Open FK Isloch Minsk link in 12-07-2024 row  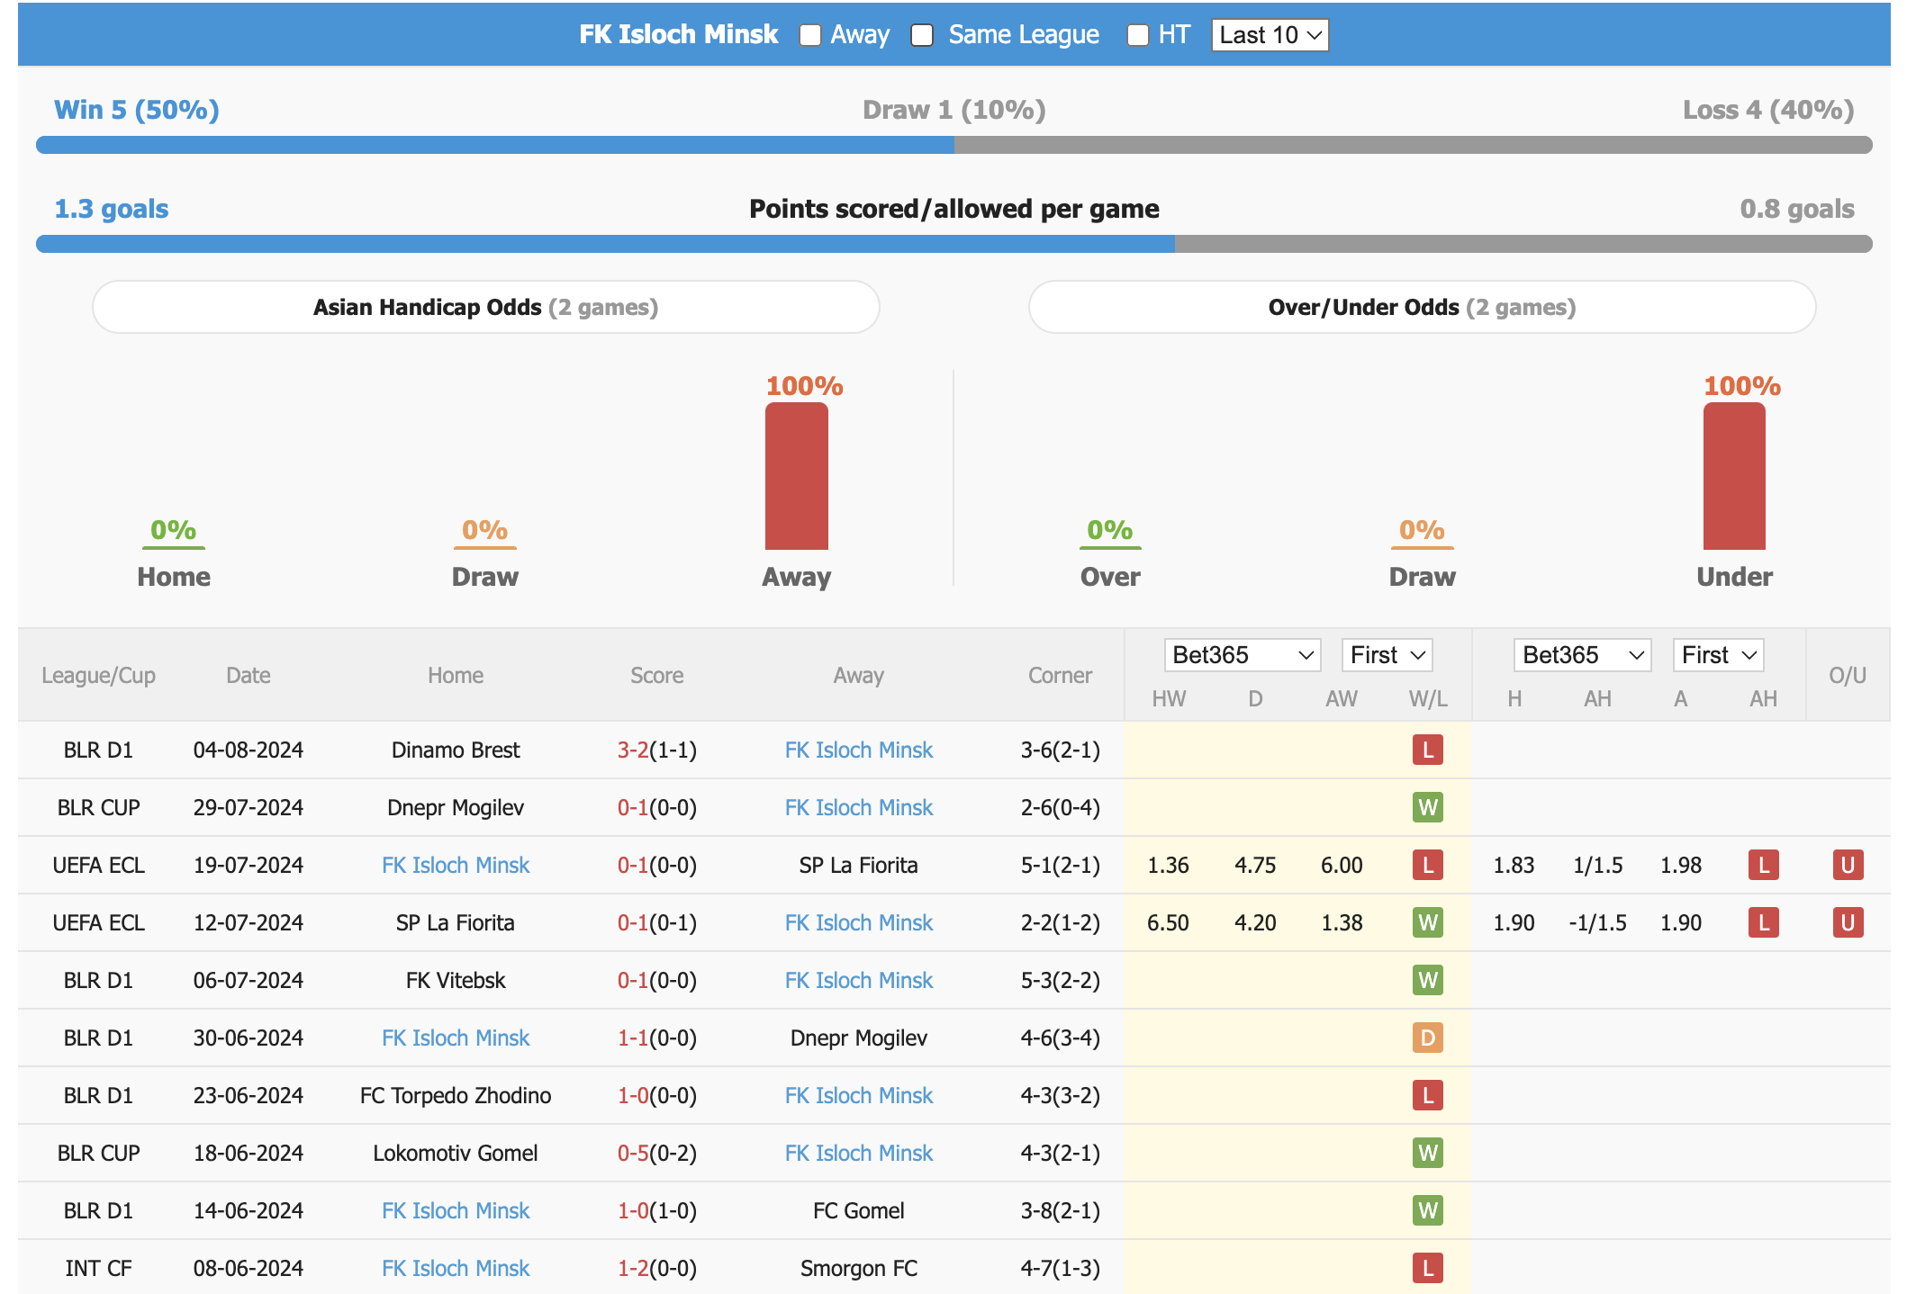(859, 922)
